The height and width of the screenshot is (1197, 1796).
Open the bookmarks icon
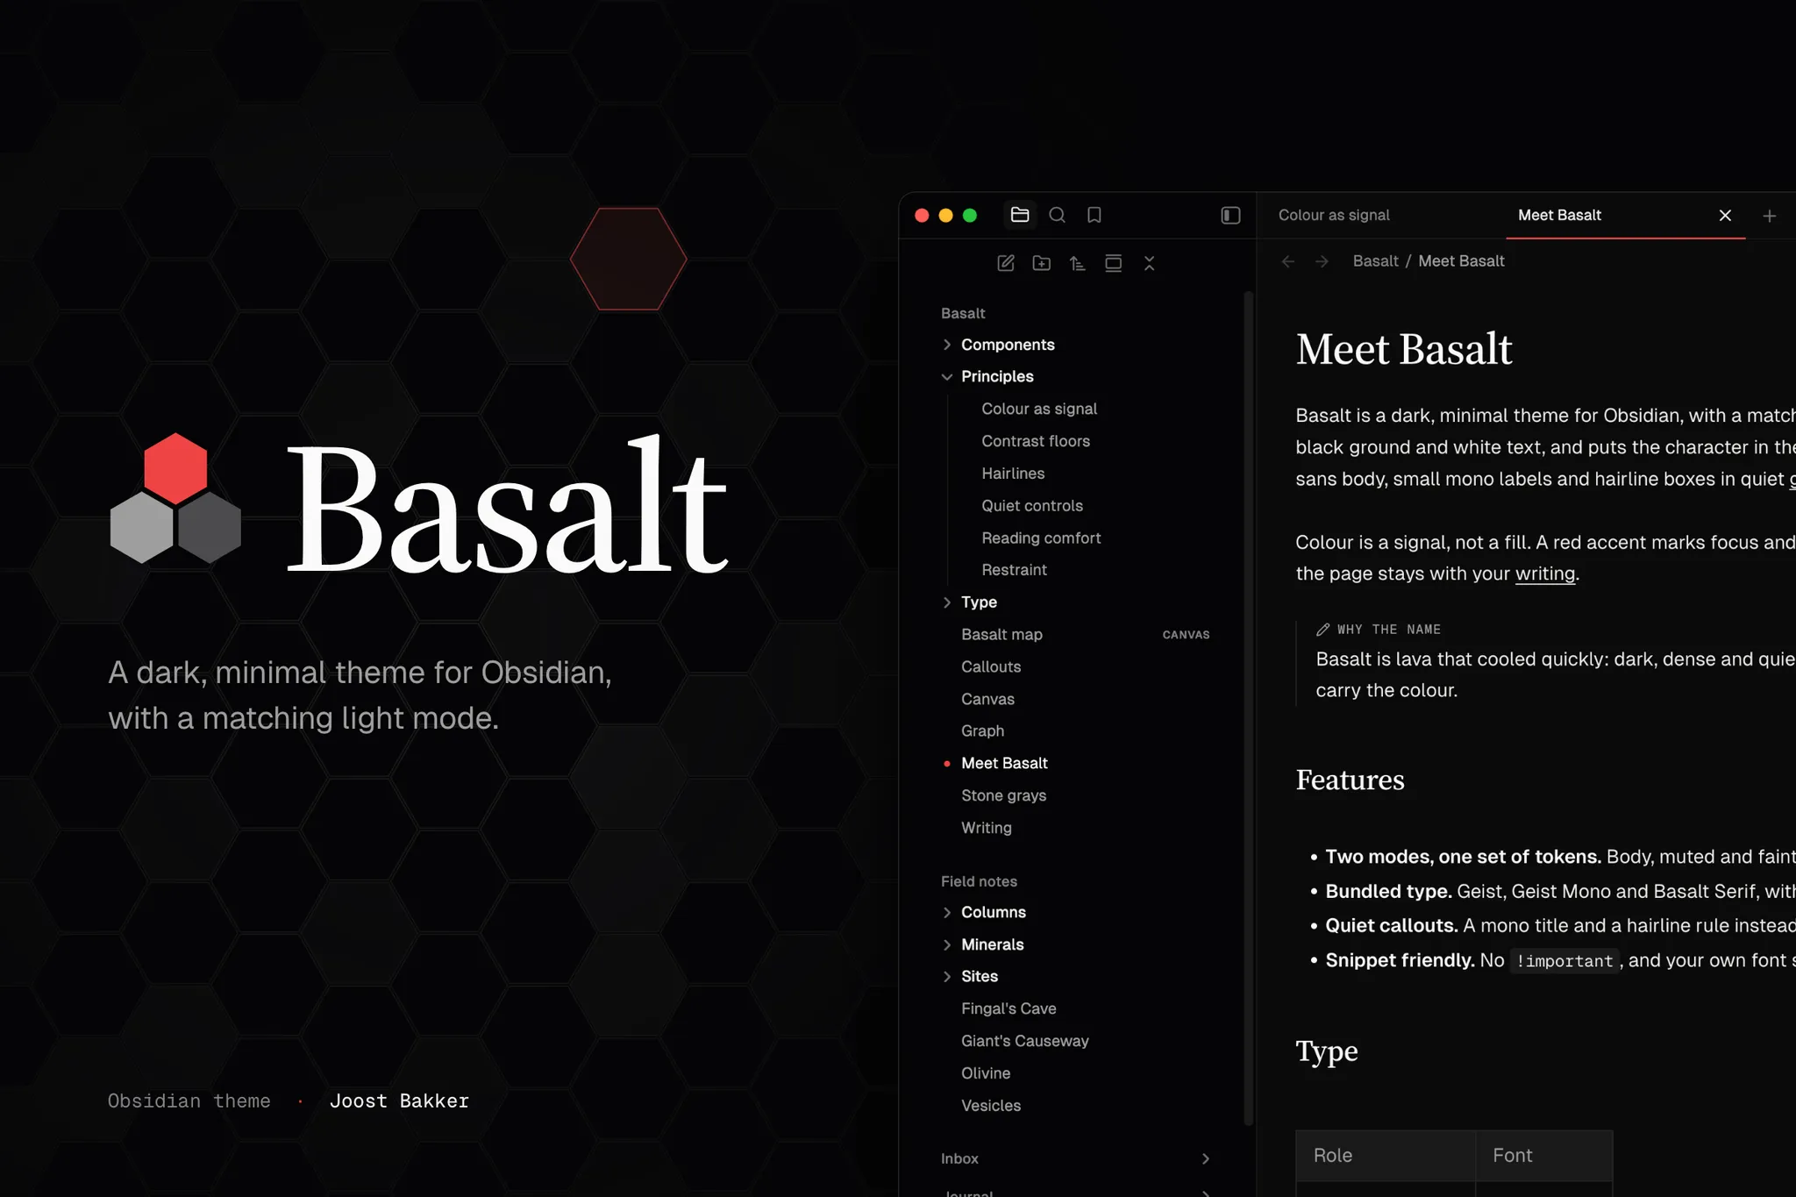pos(1094,215)
